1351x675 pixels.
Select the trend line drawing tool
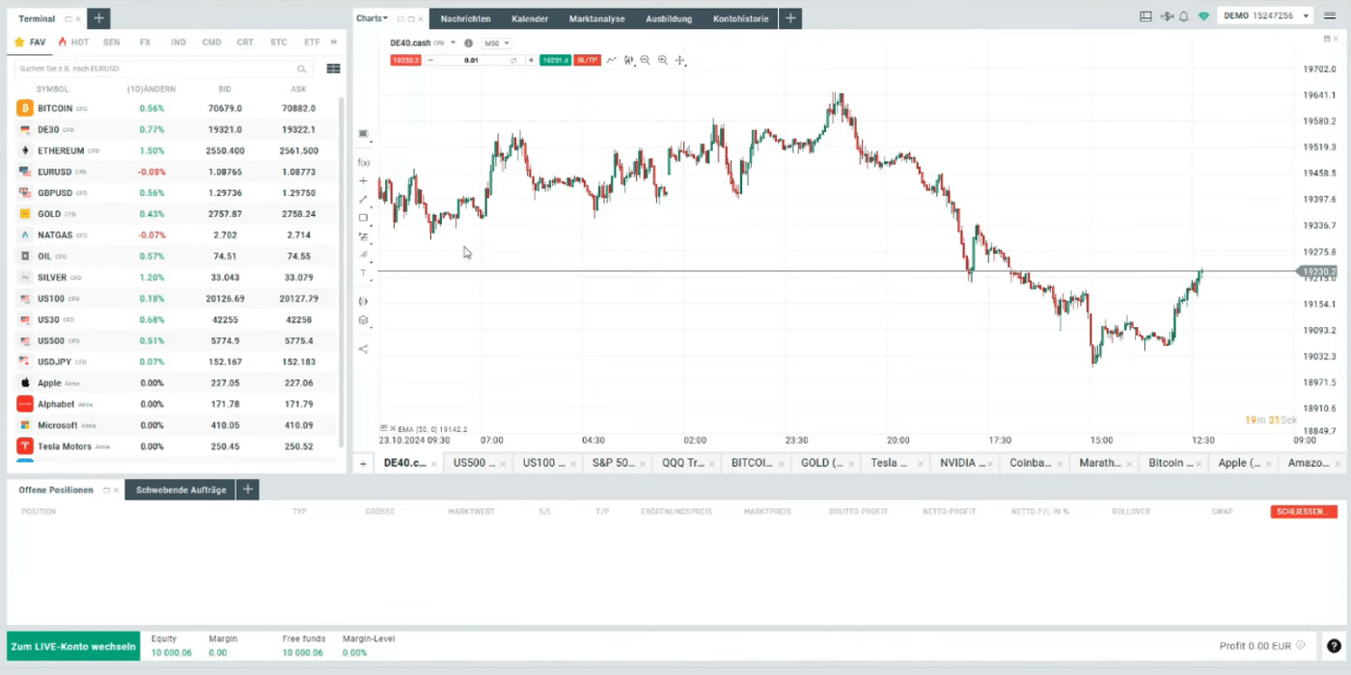tap(364, 200)
